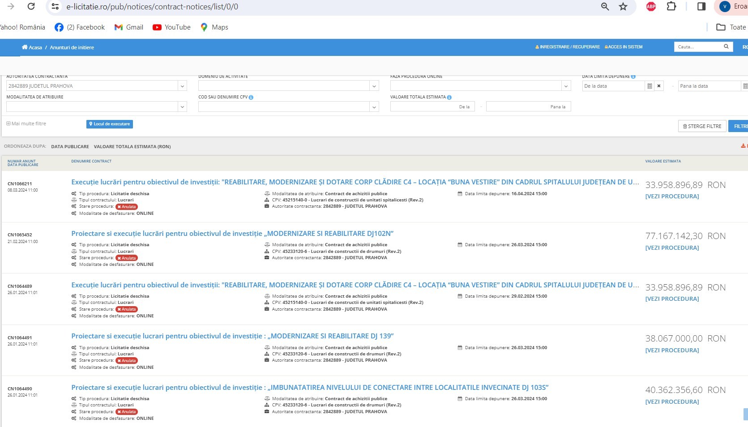Open the AdBlock Plus extension icon
748x427 pixels.
651,6
